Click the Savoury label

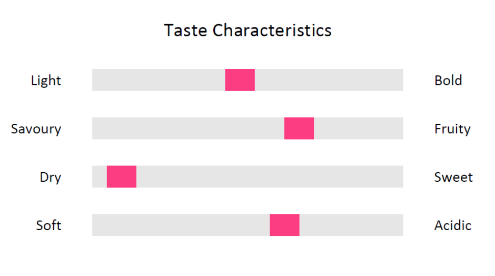[36, 129]
